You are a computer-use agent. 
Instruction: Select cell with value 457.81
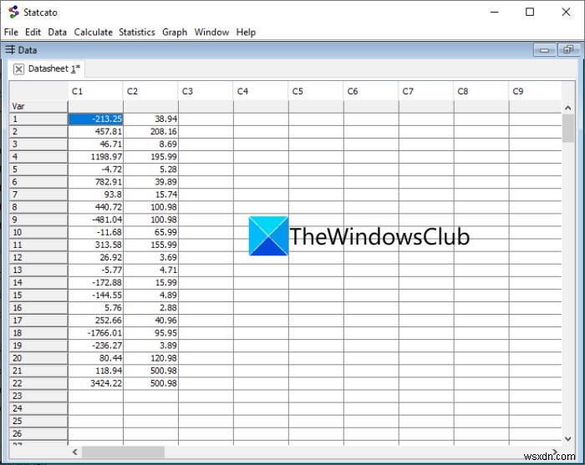[95, 132]
